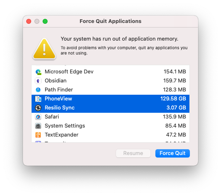The image size is (221, 196).
Task: Select Microsoft Edge Dev in the list
Action: (111, 72)
